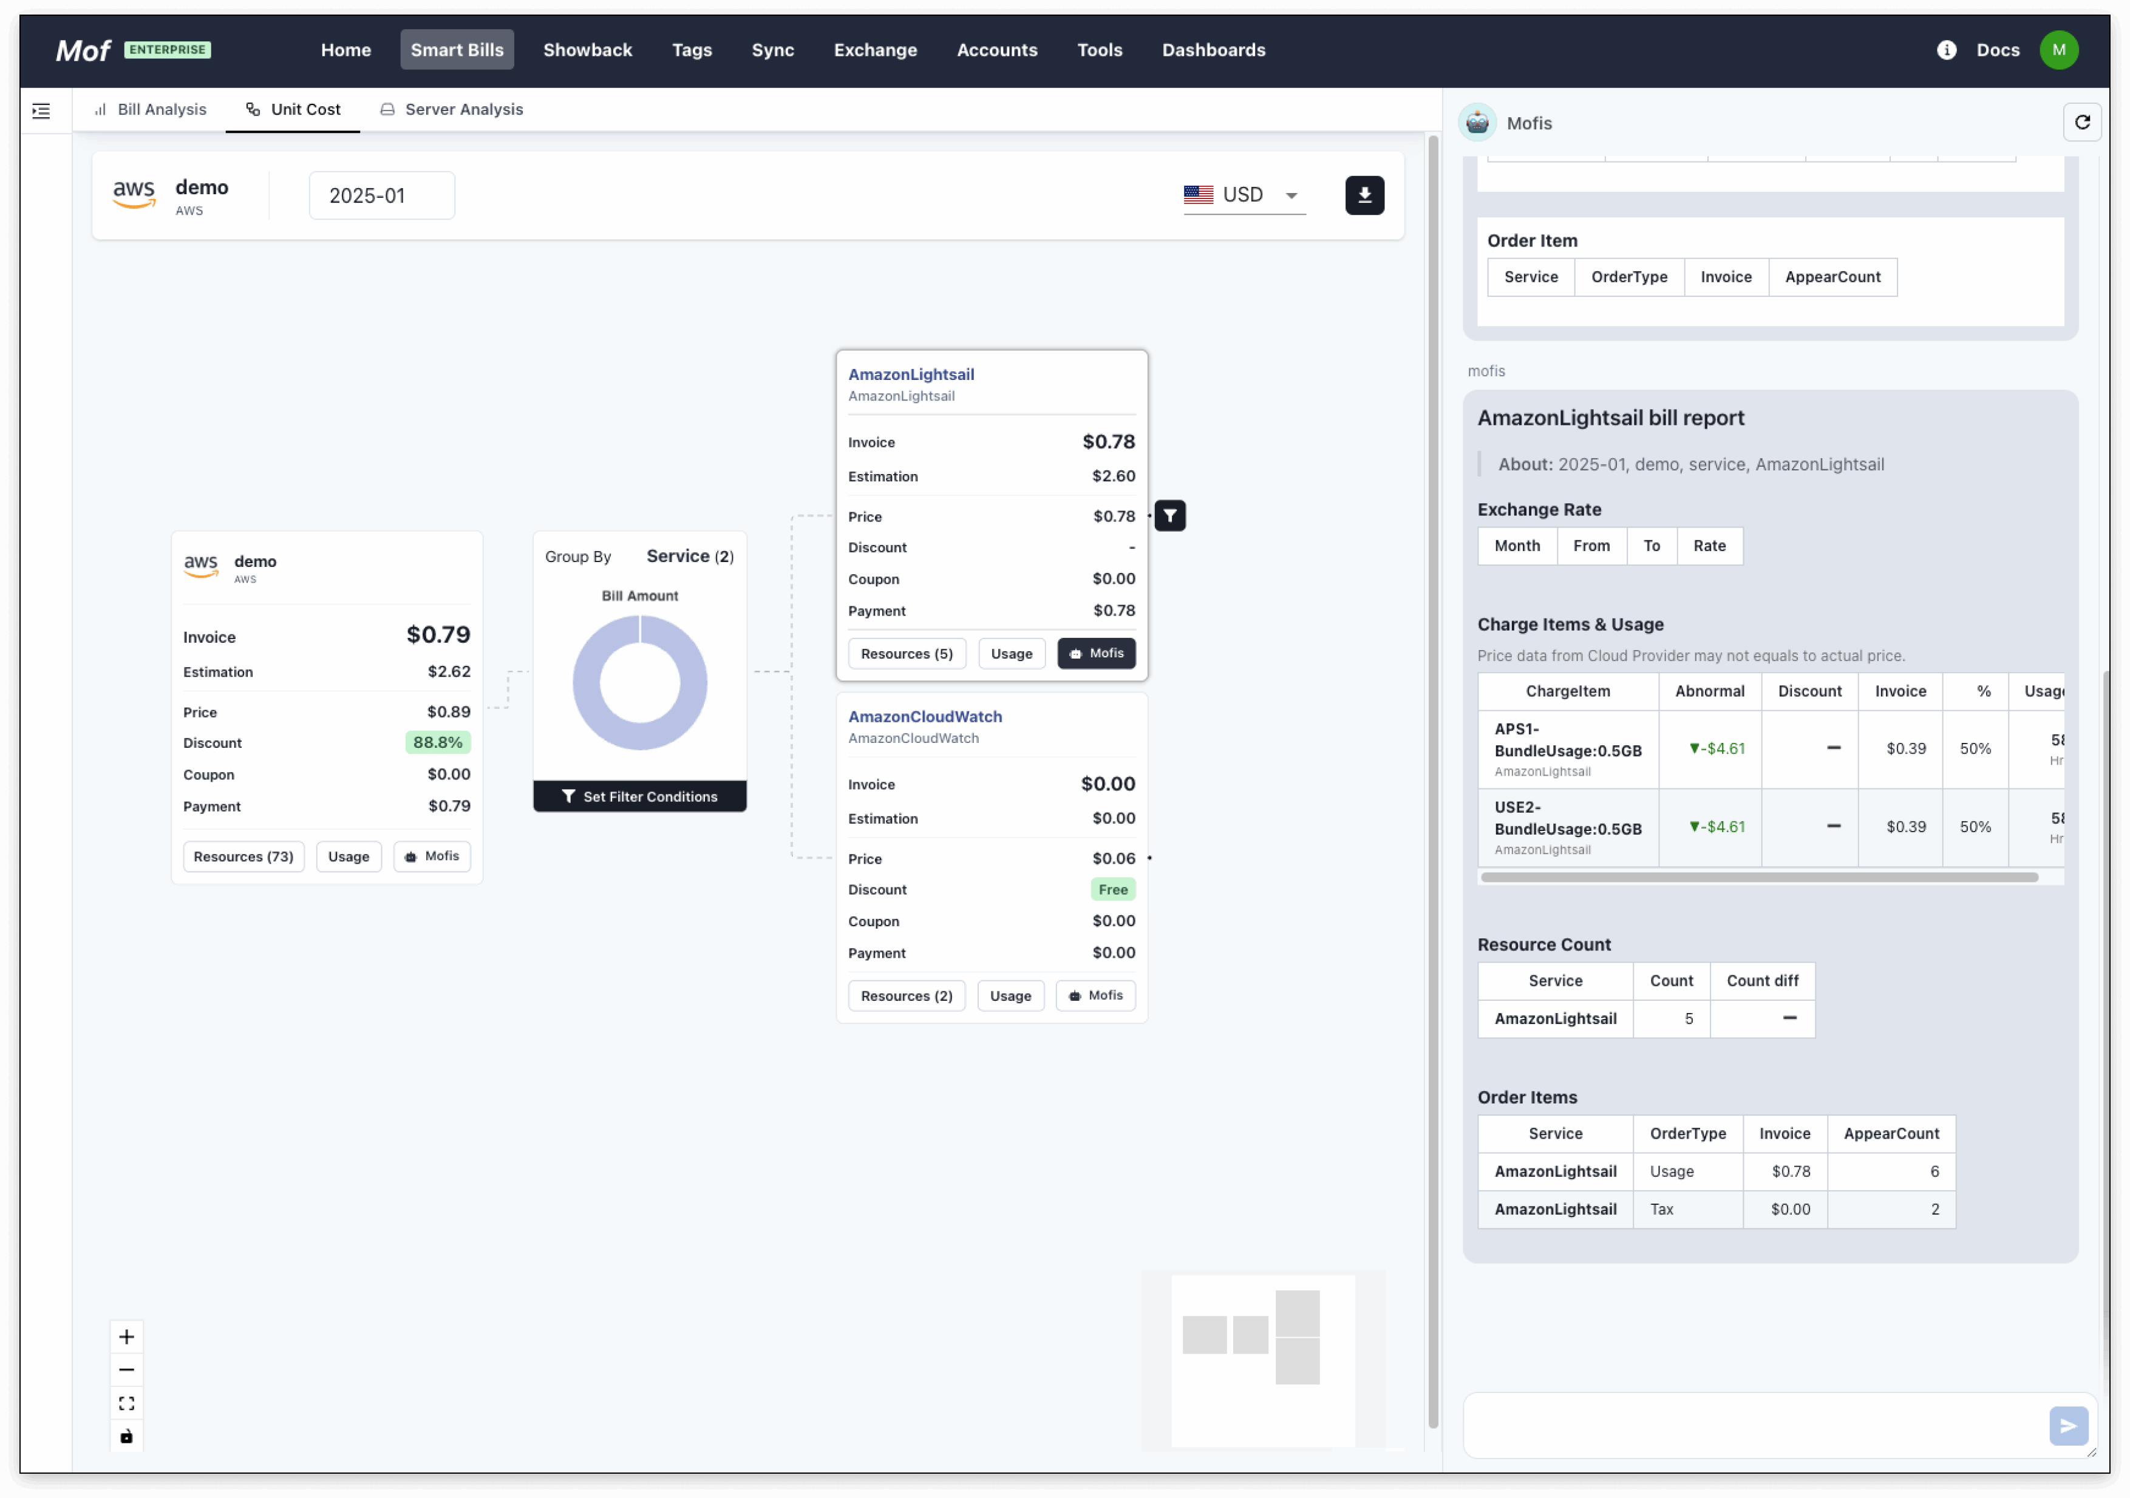This screenshot has height=1498, width=2130.
Task: Refresh the Mofis chat panel
Action: coord(2082,123)
